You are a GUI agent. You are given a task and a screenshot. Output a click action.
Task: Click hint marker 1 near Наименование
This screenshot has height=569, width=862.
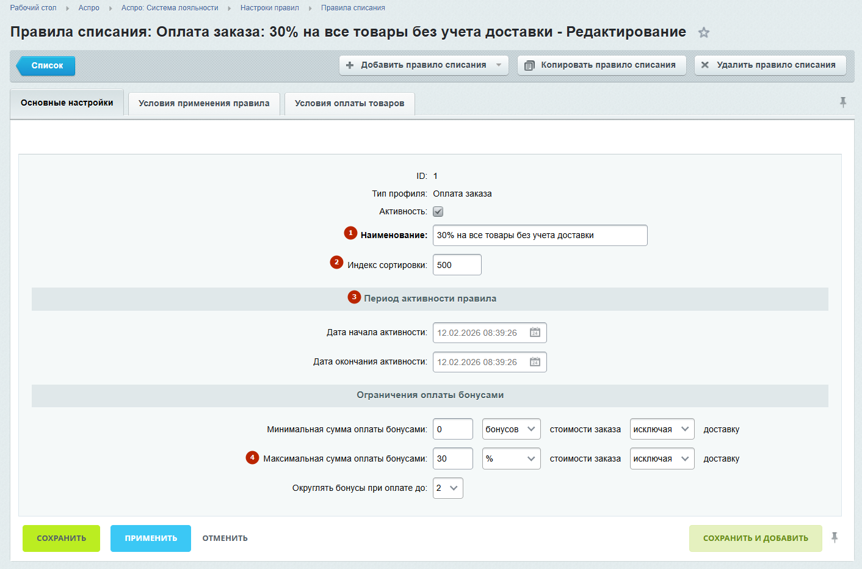click(x=350, y=233)
